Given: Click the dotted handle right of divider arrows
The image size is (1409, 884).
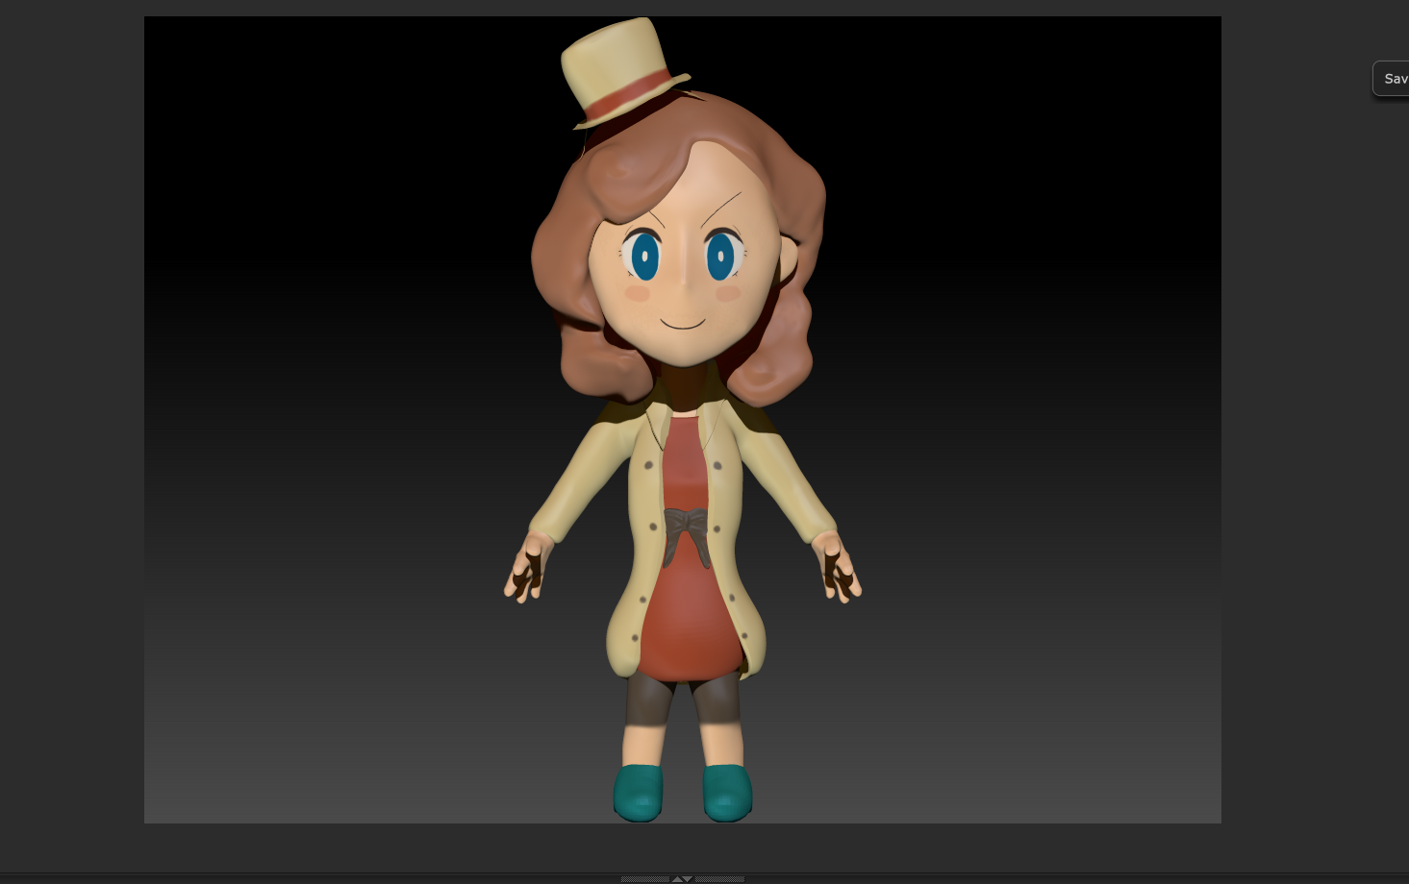Looking at the screenshot, I should pos(719,878).
